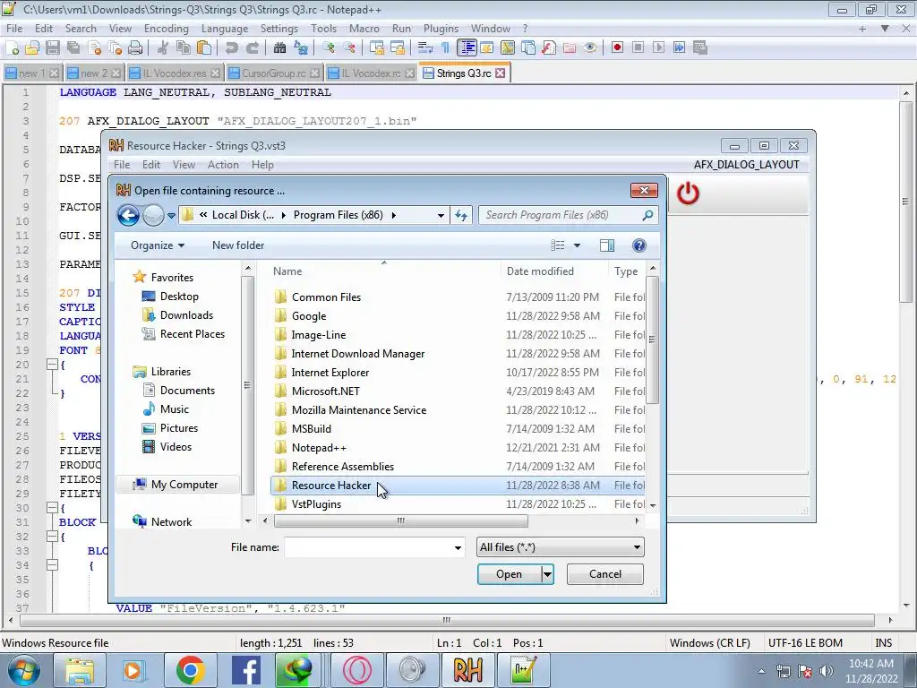The height and width of the screenshot is (688, 917).
Task: Open the Plugins menu in Notepad++
Action: click(441, 29)
